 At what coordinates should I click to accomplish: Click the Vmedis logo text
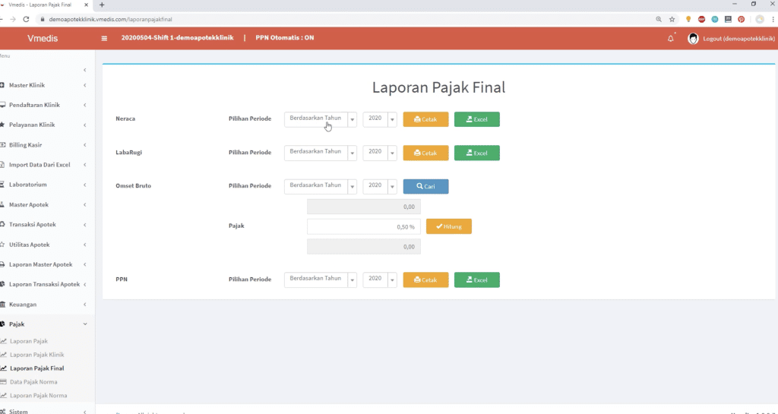click(43, 38)
